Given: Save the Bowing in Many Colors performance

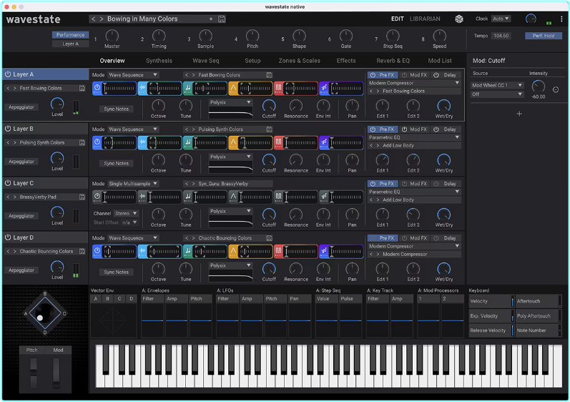Looking at the screenshot, I should tap(222, 19).
